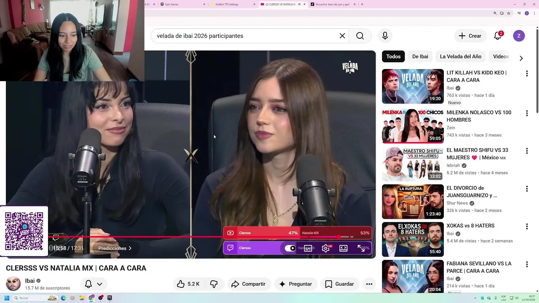The image size is (539, 303).
Task: Open the Ibai channel name link
Action: pyautogui.click(x=30, y=281)
